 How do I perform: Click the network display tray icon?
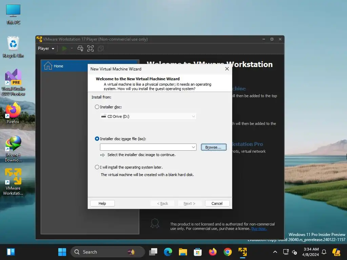click(x=286, y=252)
